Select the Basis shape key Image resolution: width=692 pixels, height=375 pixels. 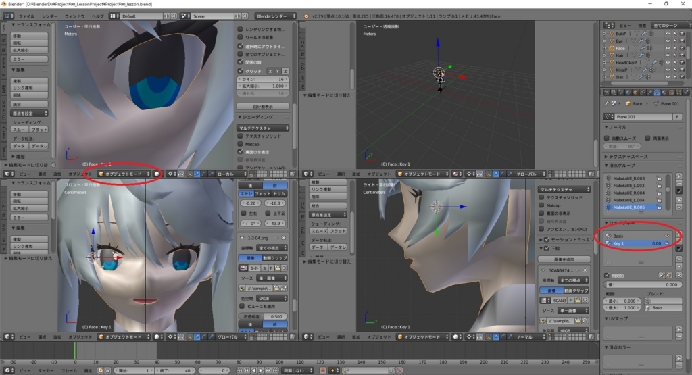637,236
